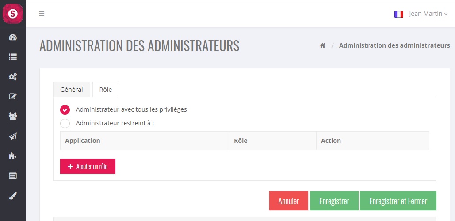Click the edit pencil icon in sidebar
The width and height of the screenshot is (455, 221).
pyautogui.click(x=13, y=97)
